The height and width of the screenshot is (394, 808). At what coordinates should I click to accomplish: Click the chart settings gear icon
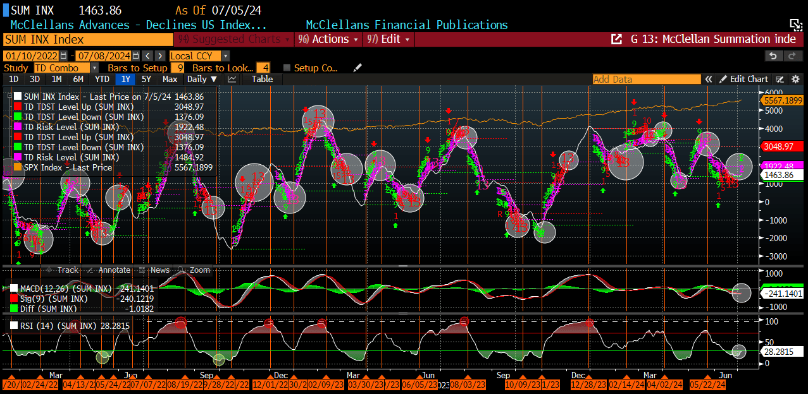coord(795,80)
